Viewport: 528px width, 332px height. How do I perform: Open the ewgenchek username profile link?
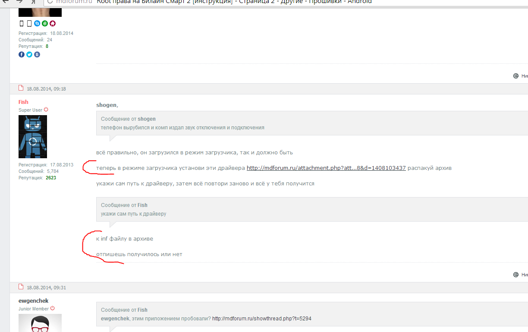[33, 301]
